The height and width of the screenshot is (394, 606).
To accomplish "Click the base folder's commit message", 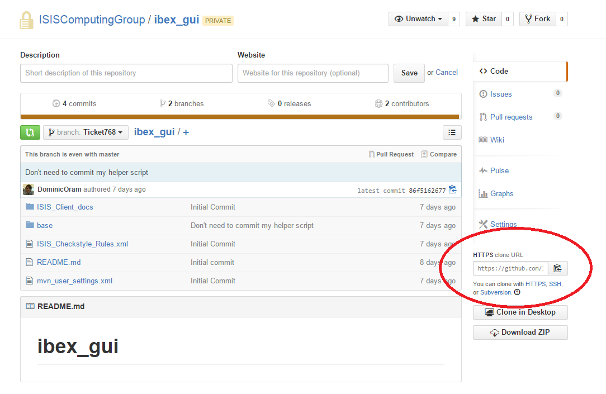I will click(x=252, y=226).
